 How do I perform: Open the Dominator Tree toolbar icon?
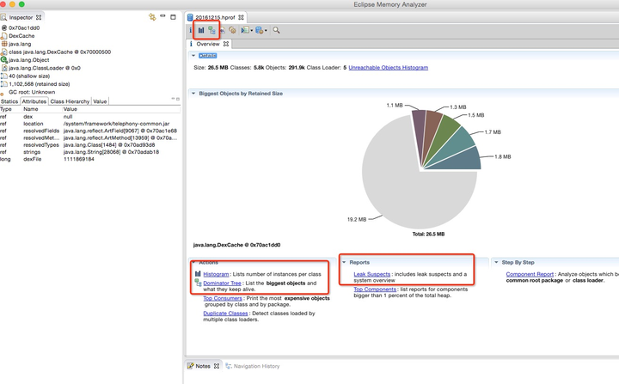click(212, 30)
